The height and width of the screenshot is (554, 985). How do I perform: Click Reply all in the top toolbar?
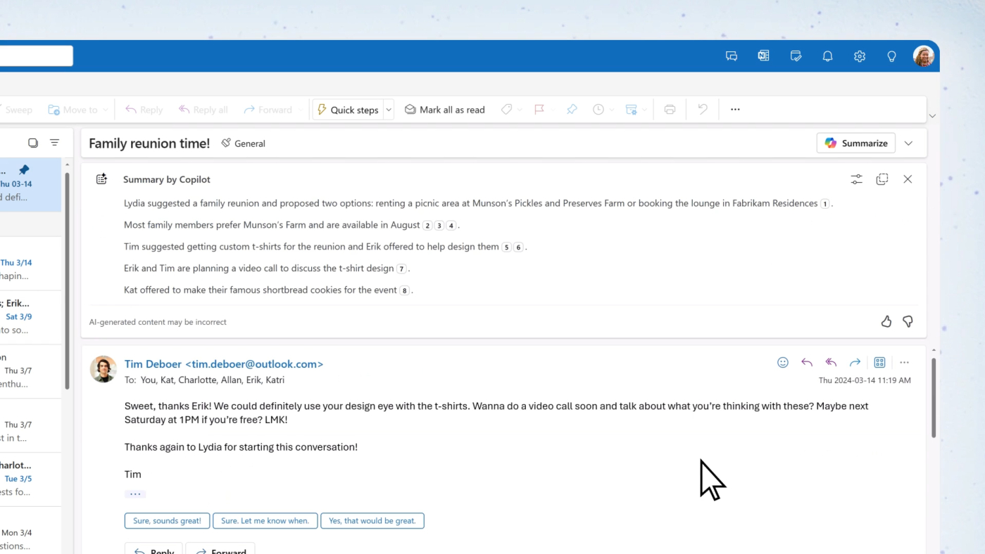203,110
